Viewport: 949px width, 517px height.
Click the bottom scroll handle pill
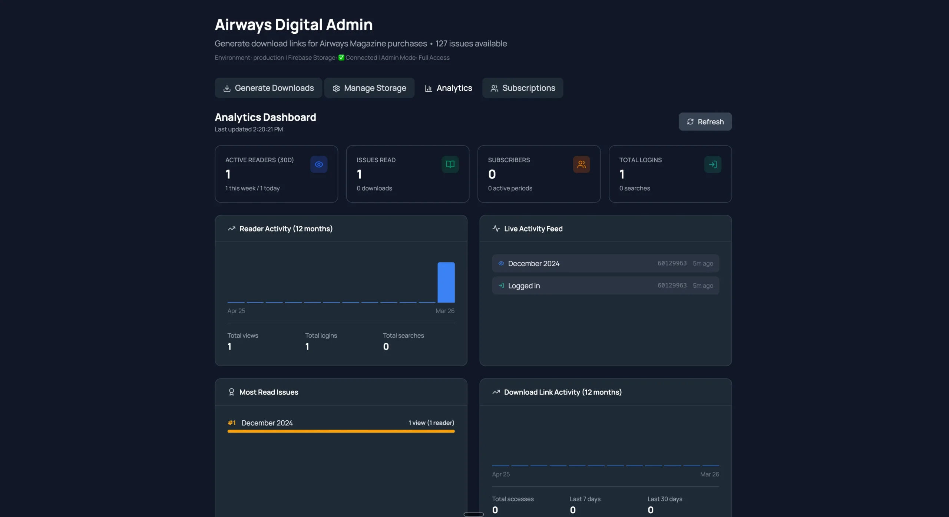click(x=474, y=514)
